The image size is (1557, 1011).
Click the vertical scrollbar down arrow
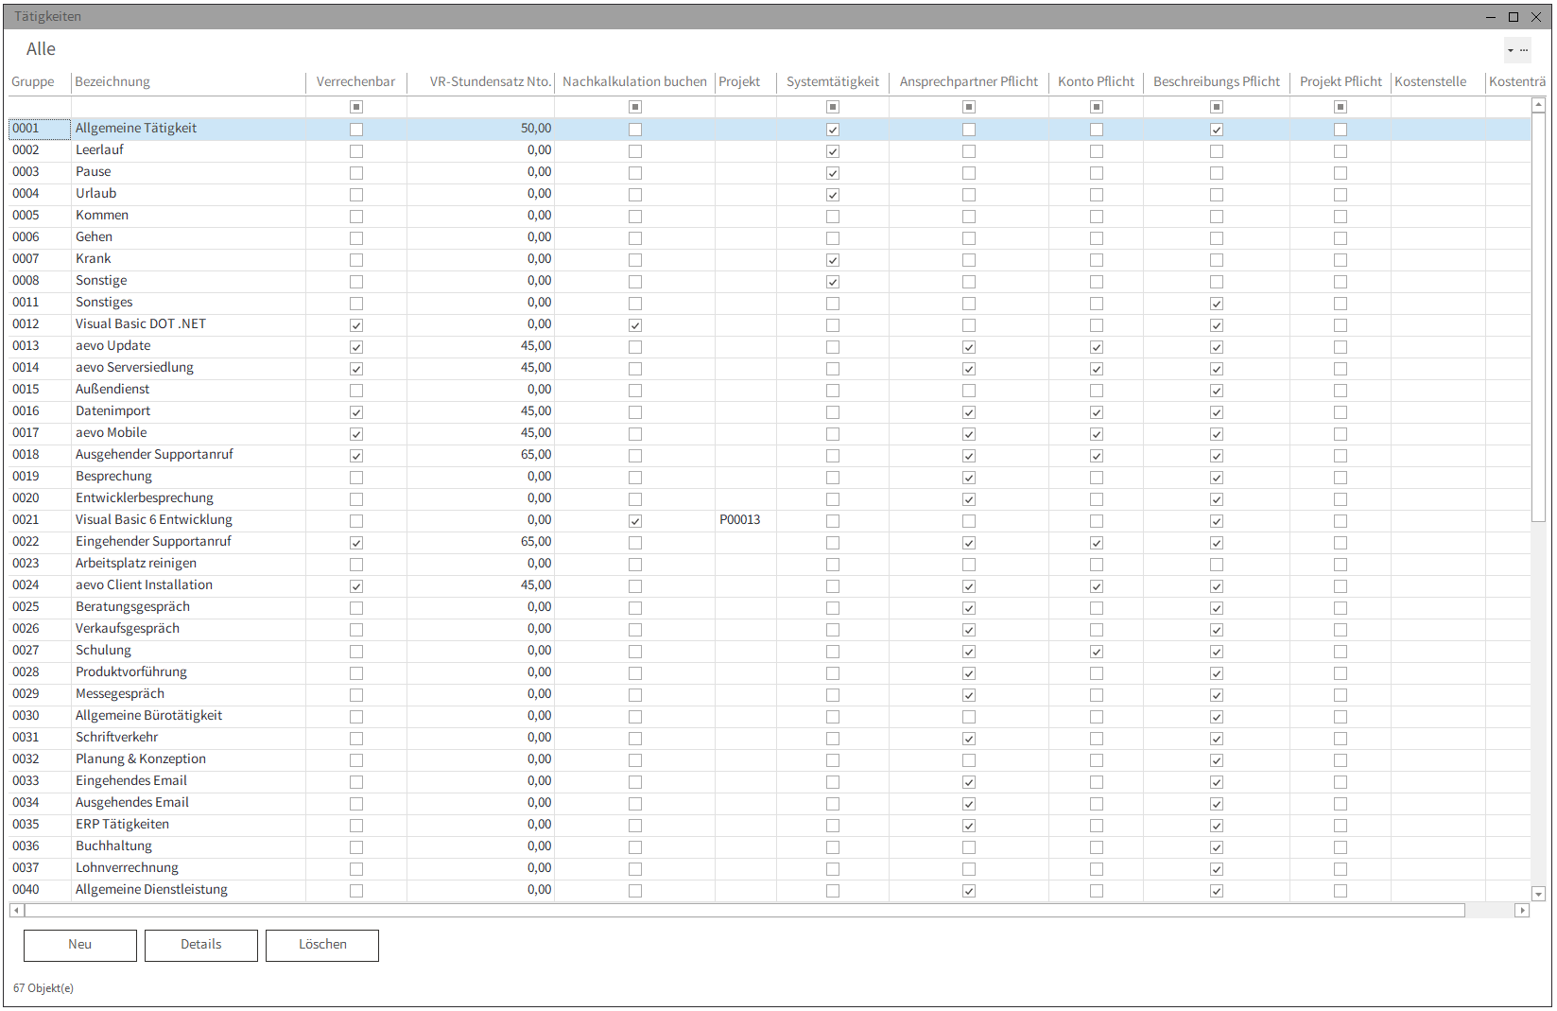pyautogui.click(x=1539, y=894)
